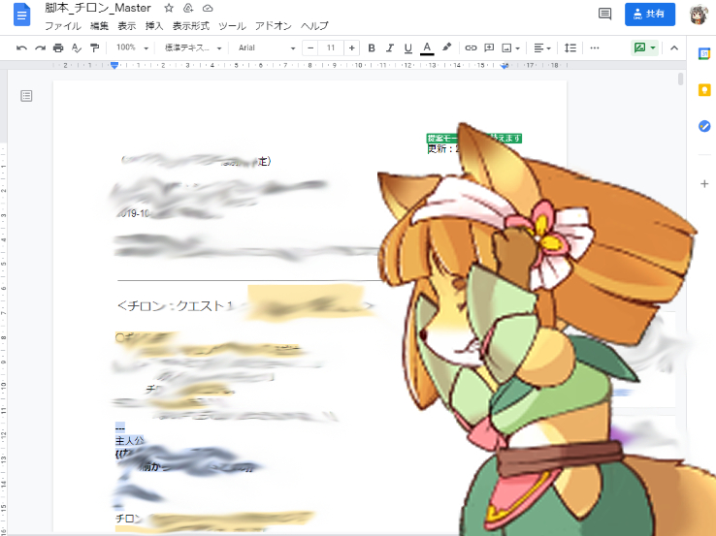716x536 pixels.
Task: Add a comment from toolbar
Action: [x=489, y=47]
